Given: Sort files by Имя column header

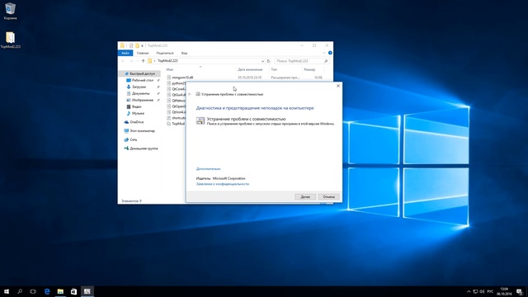Looking at the screenshot, I should click(x=170, y=69).
